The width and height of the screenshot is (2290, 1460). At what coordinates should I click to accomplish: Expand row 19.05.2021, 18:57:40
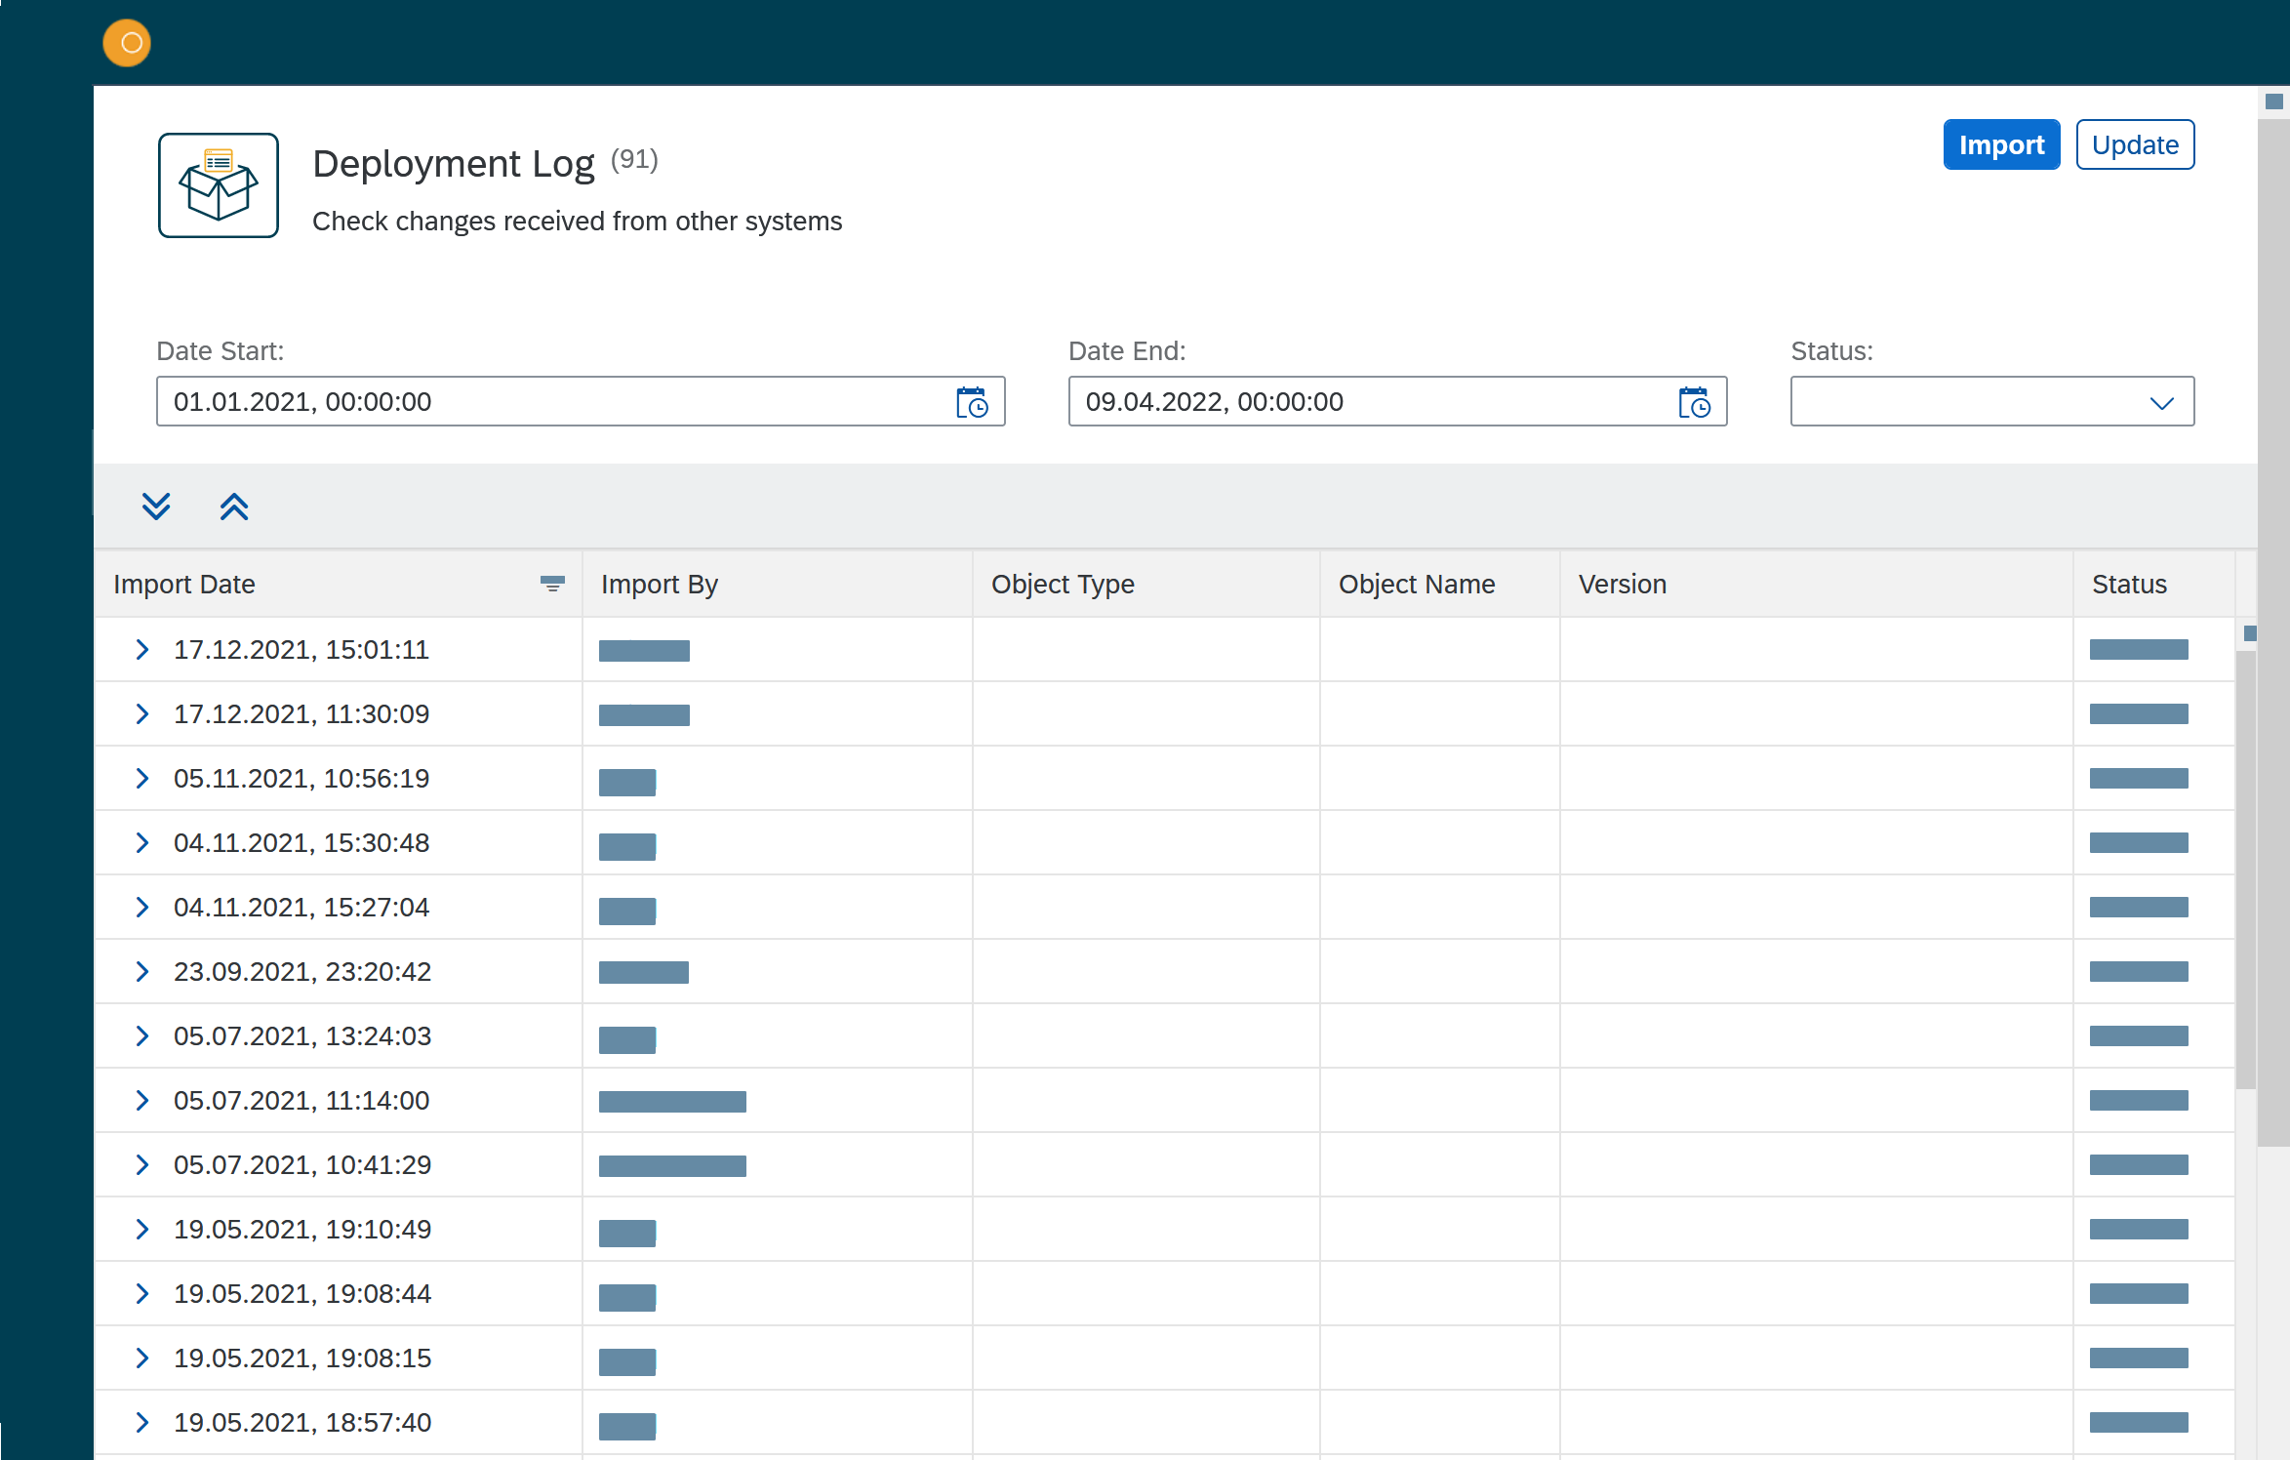(142, 1422)
